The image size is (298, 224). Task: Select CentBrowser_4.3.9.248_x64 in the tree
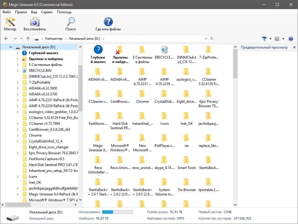click(49, 130)
